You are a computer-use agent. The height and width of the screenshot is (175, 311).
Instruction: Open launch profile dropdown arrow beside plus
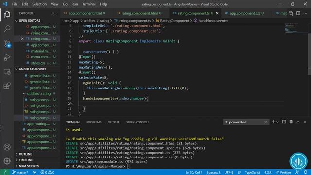click(x=277, y=122)
